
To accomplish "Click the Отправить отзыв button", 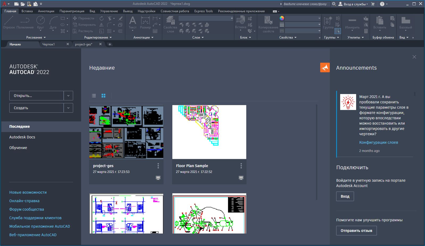I will click(356, 231).
